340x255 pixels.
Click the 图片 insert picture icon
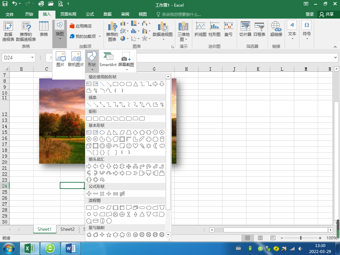point(60,59)
